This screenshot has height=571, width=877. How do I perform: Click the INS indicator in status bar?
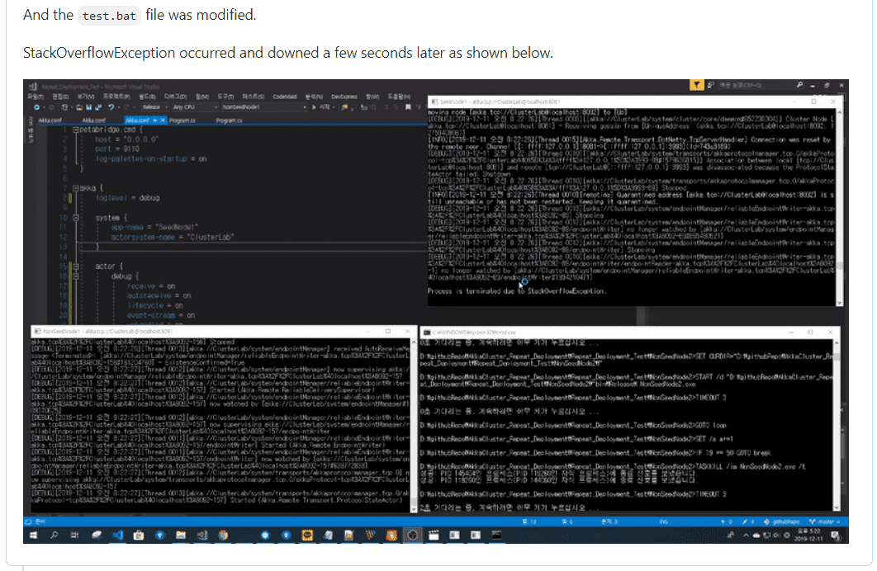click(x=663, y=521)
